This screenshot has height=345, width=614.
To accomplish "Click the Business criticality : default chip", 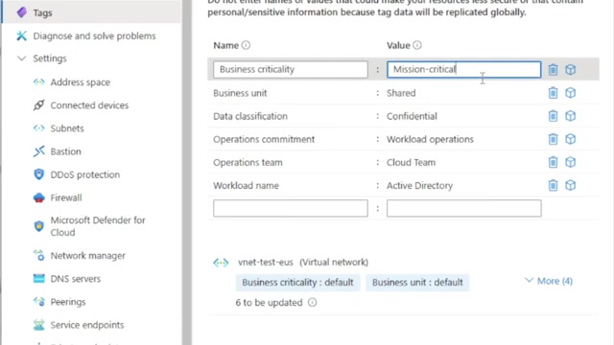I will click(x=297, y=283).
